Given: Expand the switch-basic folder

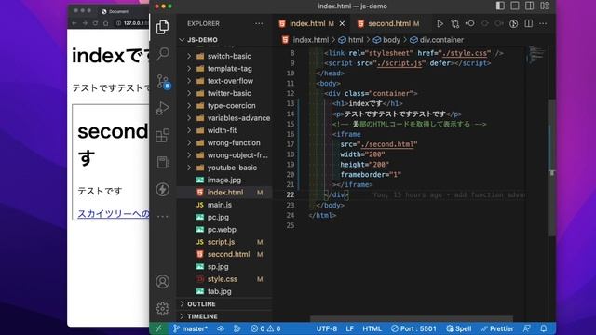Looking at the screenshot, I should pos(224,56).
